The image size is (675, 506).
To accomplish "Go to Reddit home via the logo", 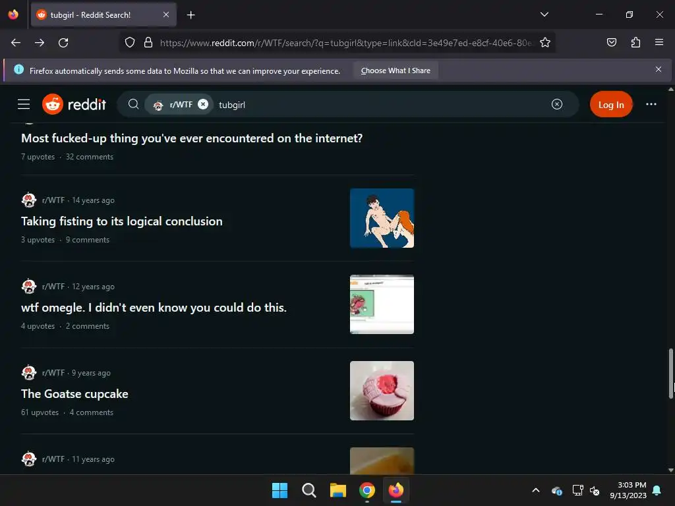I will coord(74,104).
